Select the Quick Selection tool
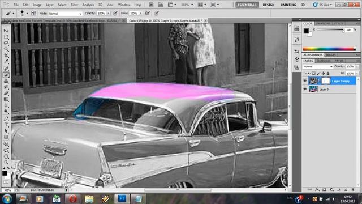The width and height of the screenshot is (362, 204). [x=6, y=49]
